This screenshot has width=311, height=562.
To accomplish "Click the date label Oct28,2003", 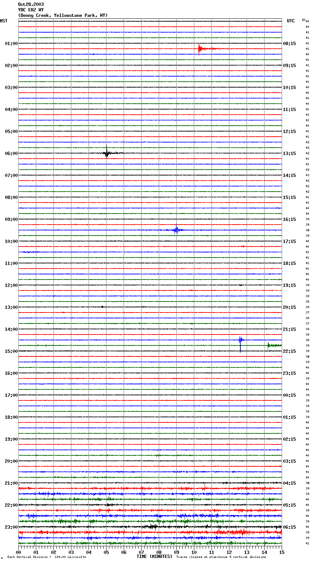I will click(x=31, y=4).
